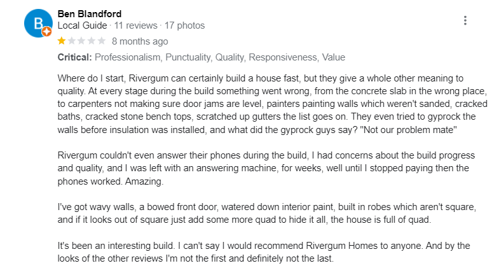Image resolution: width=499 pixels, height=268 pixels.
Task: Open reviewer profile via 'Ben Blandford' name
Action: tap(90, 13)
